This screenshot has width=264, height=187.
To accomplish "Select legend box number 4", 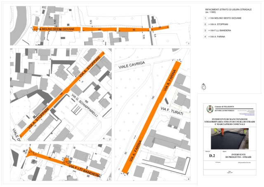I will [x=205, y=37].
